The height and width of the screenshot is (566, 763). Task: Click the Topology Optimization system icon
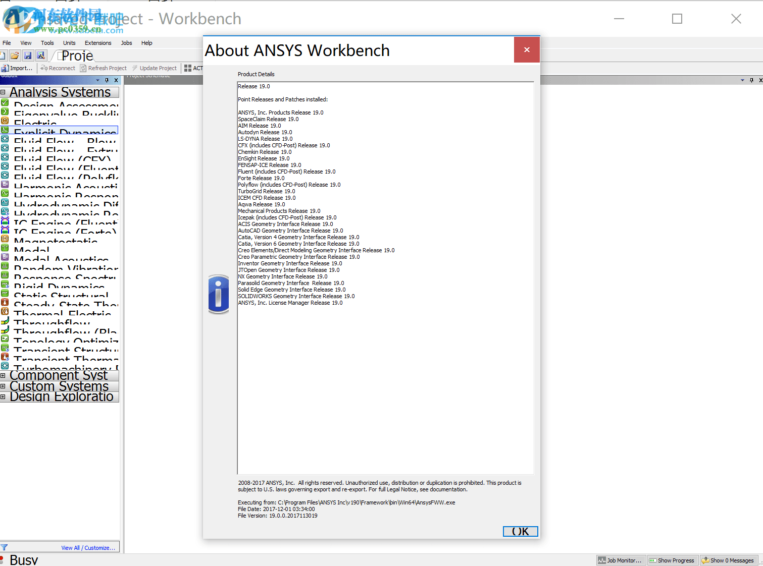click(x=5, y=338)
